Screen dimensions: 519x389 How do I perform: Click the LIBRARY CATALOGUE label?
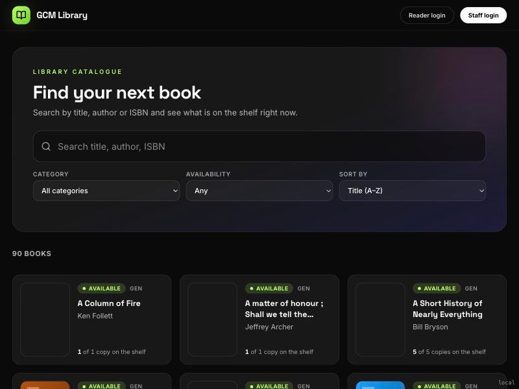(x=77, y=72)
